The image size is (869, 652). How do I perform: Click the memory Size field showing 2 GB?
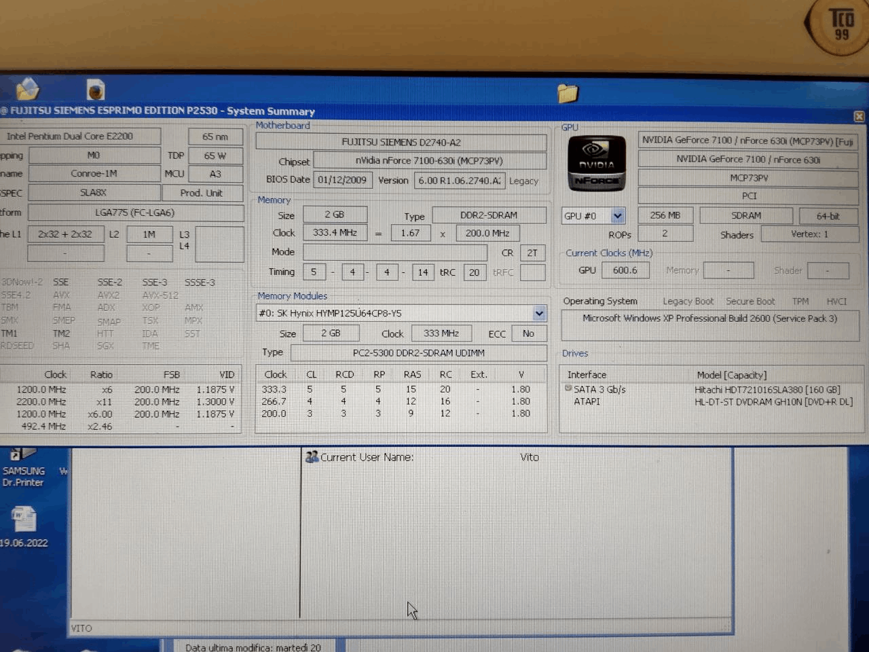click(335, 215)
